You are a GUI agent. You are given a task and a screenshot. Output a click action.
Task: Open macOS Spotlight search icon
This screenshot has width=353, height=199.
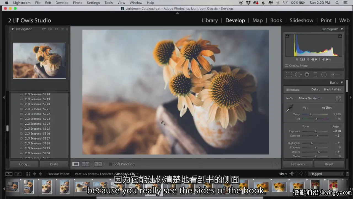337,3
